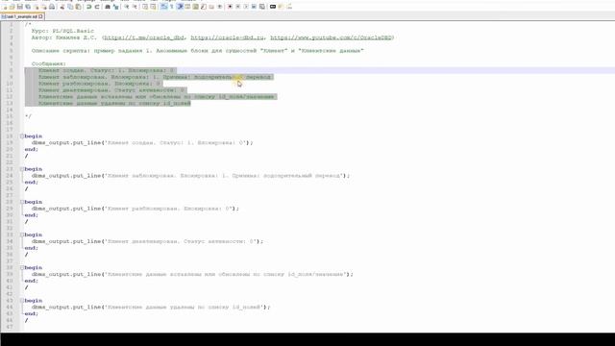The height and width of the screenshot is (346, 615).
Task: Collapse the begin block at line 43
Action: pyautogui.click(x=22, y=301)
